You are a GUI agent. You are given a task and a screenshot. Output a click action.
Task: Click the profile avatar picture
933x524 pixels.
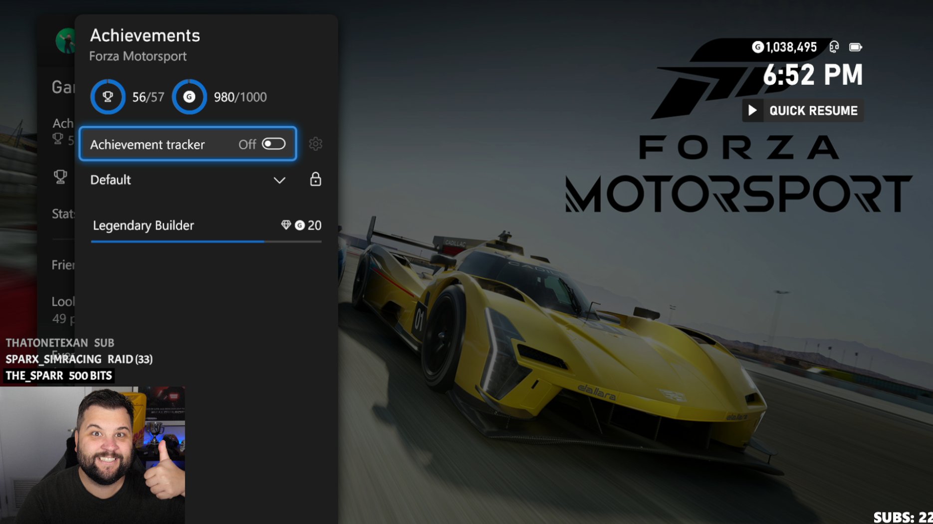[x=65, y=41]
